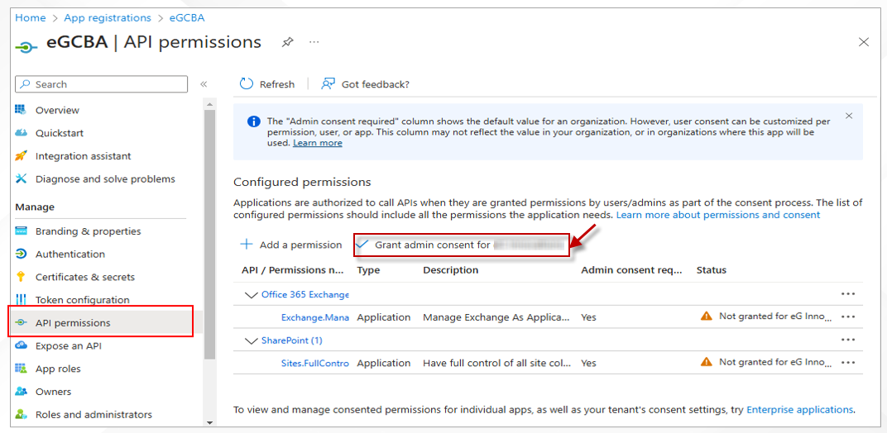
Task: Open the Got feedback icon
Action: coord(328,83)
